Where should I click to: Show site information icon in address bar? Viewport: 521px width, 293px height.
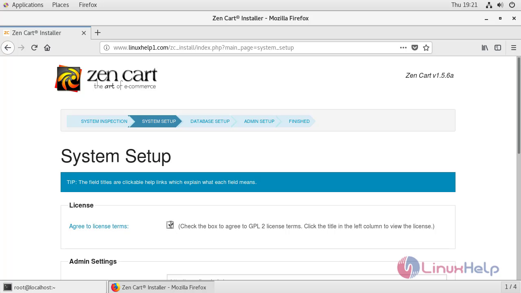107,48
